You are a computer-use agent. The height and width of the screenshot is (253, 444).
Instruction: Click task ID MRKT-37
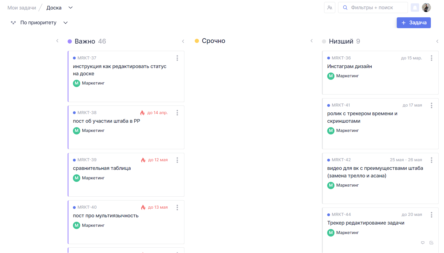(87, 58)
